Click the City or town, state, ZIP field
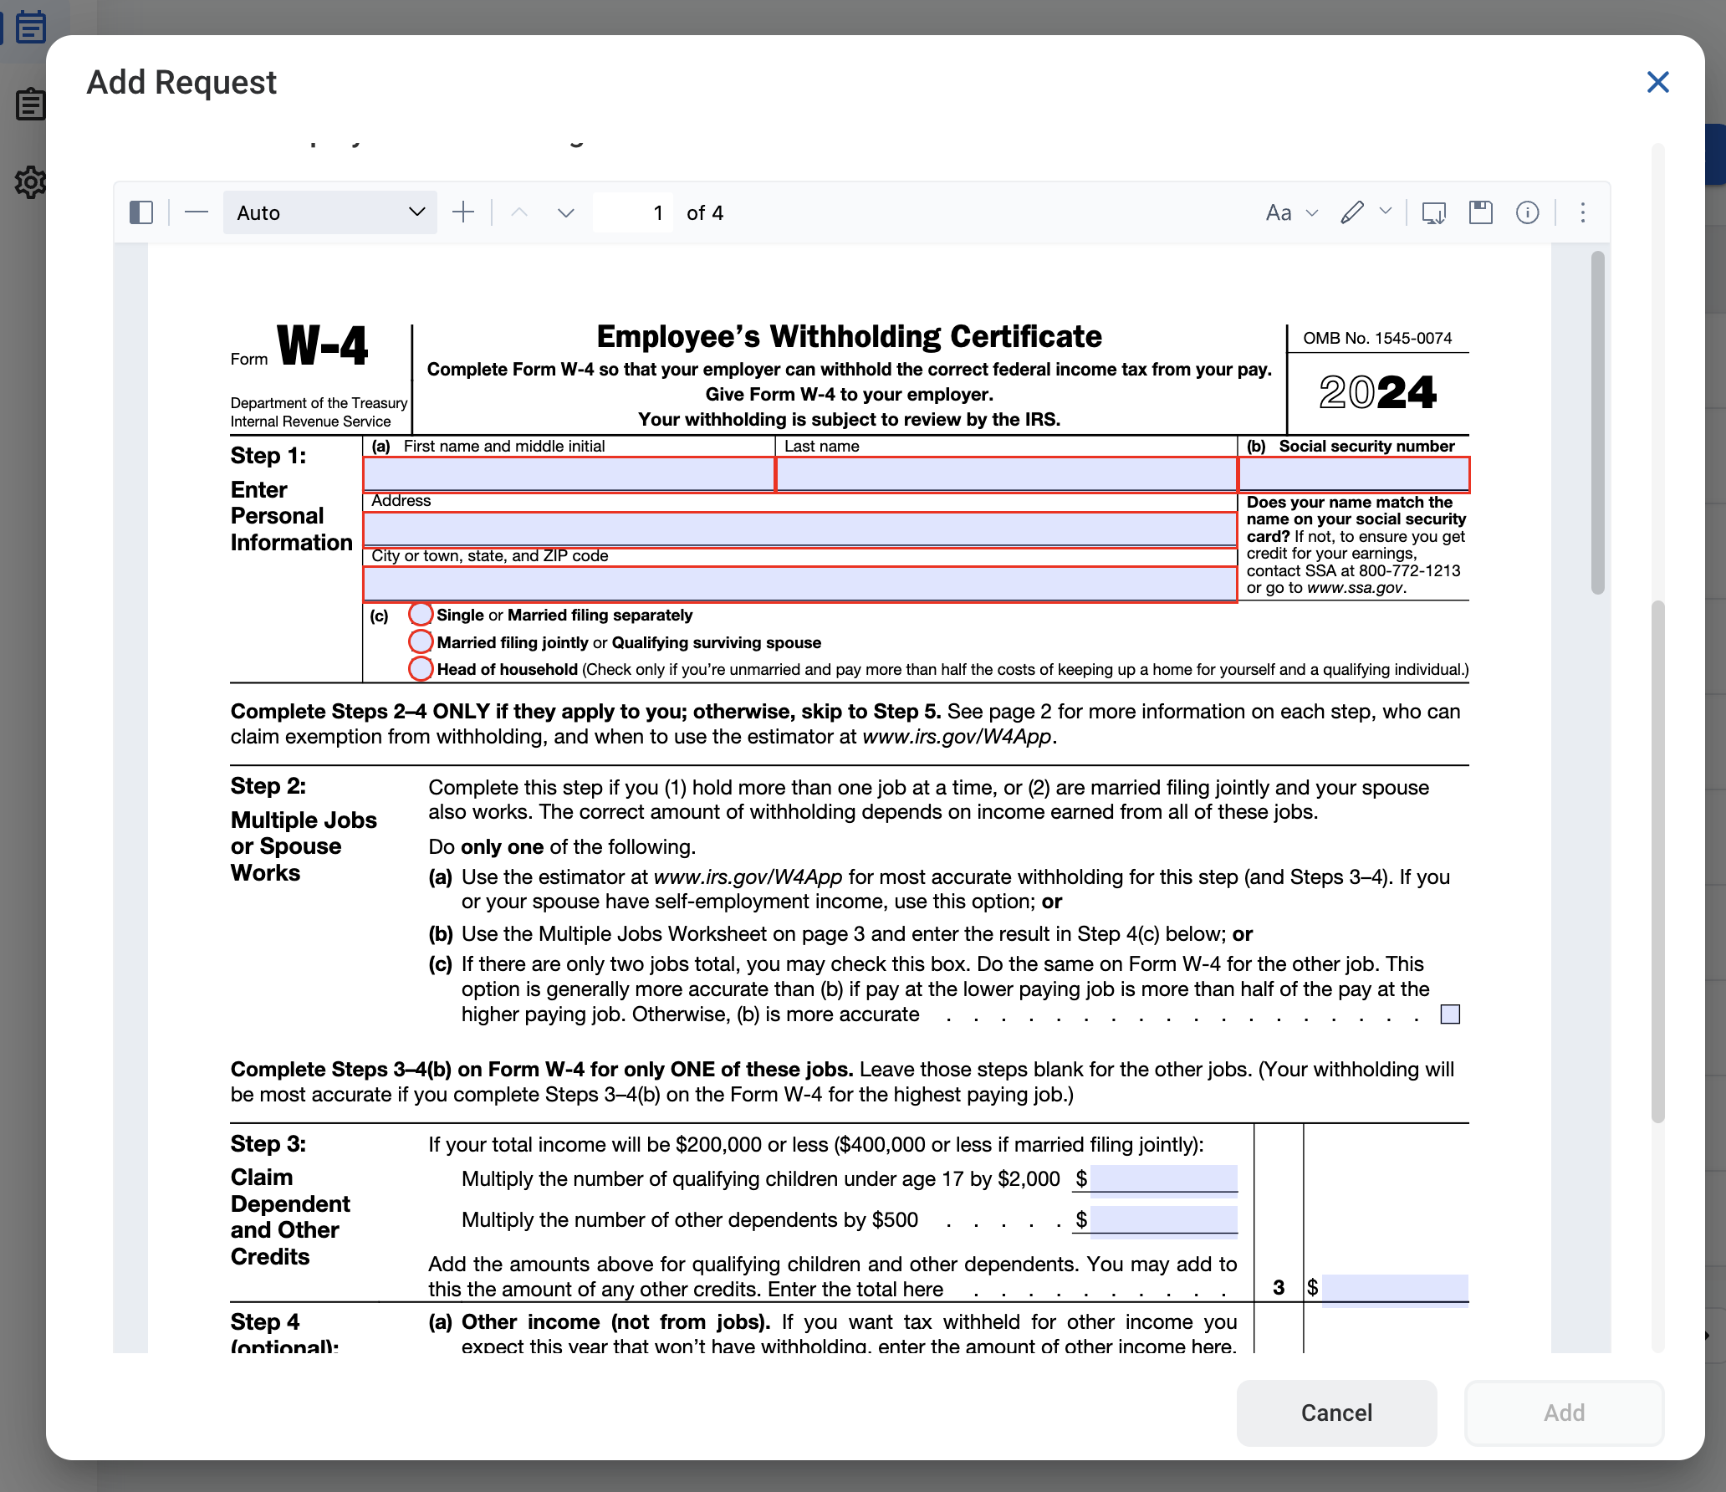The width and height of the screenshot is (1726, 1492). [x=799, y=584]
